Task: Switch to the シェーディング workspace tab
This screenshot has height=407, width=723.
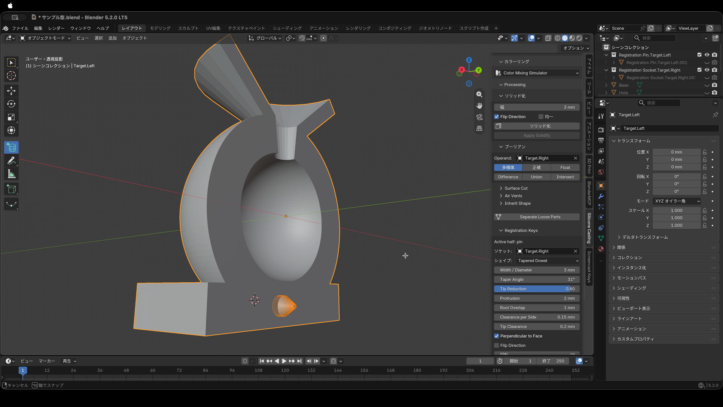Action: click(x=287, y=28)
